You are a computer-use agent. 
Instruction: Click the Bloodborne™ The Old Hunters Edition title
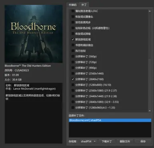tap(28, 66)
